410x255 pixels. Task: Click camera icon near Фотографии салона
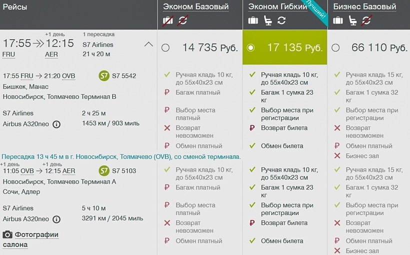pos(7,235)
